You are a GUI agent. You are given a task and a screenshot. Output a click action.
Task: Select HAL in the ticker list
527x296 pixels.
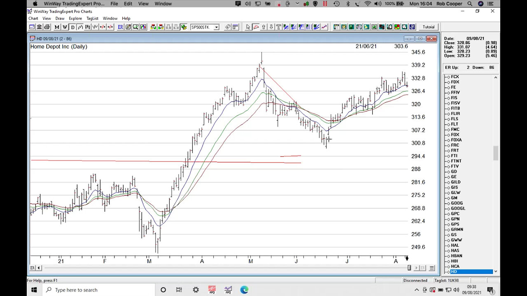coord(455,245)
